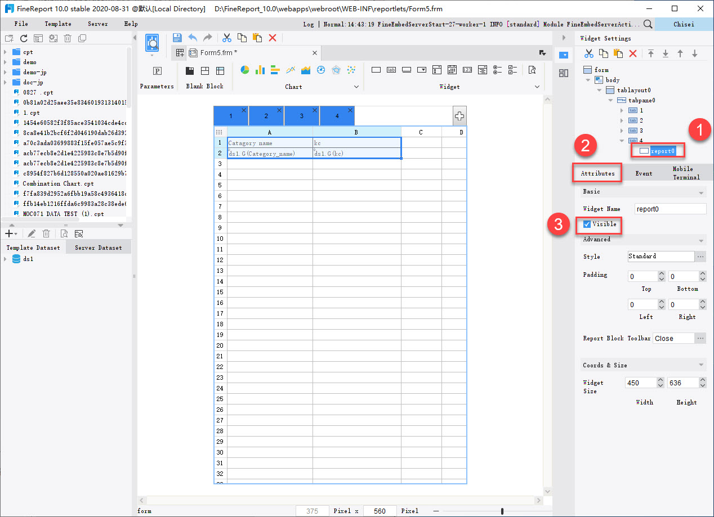Open the File menu

[21, 24]
